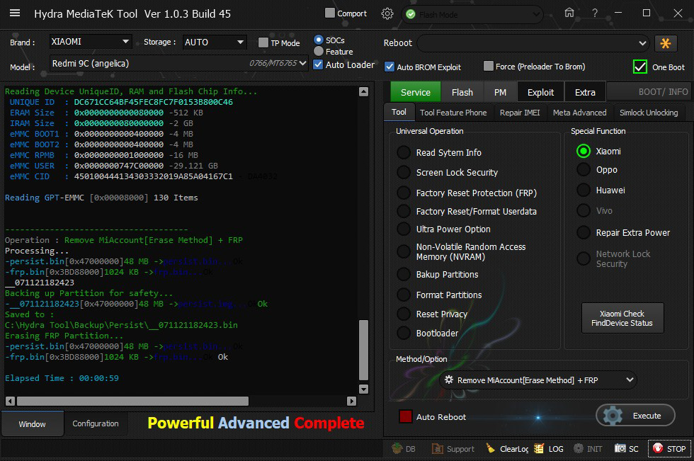The image size is (694, 461).
Task: Go to home with the house icon
Action: tap(569, 13)
